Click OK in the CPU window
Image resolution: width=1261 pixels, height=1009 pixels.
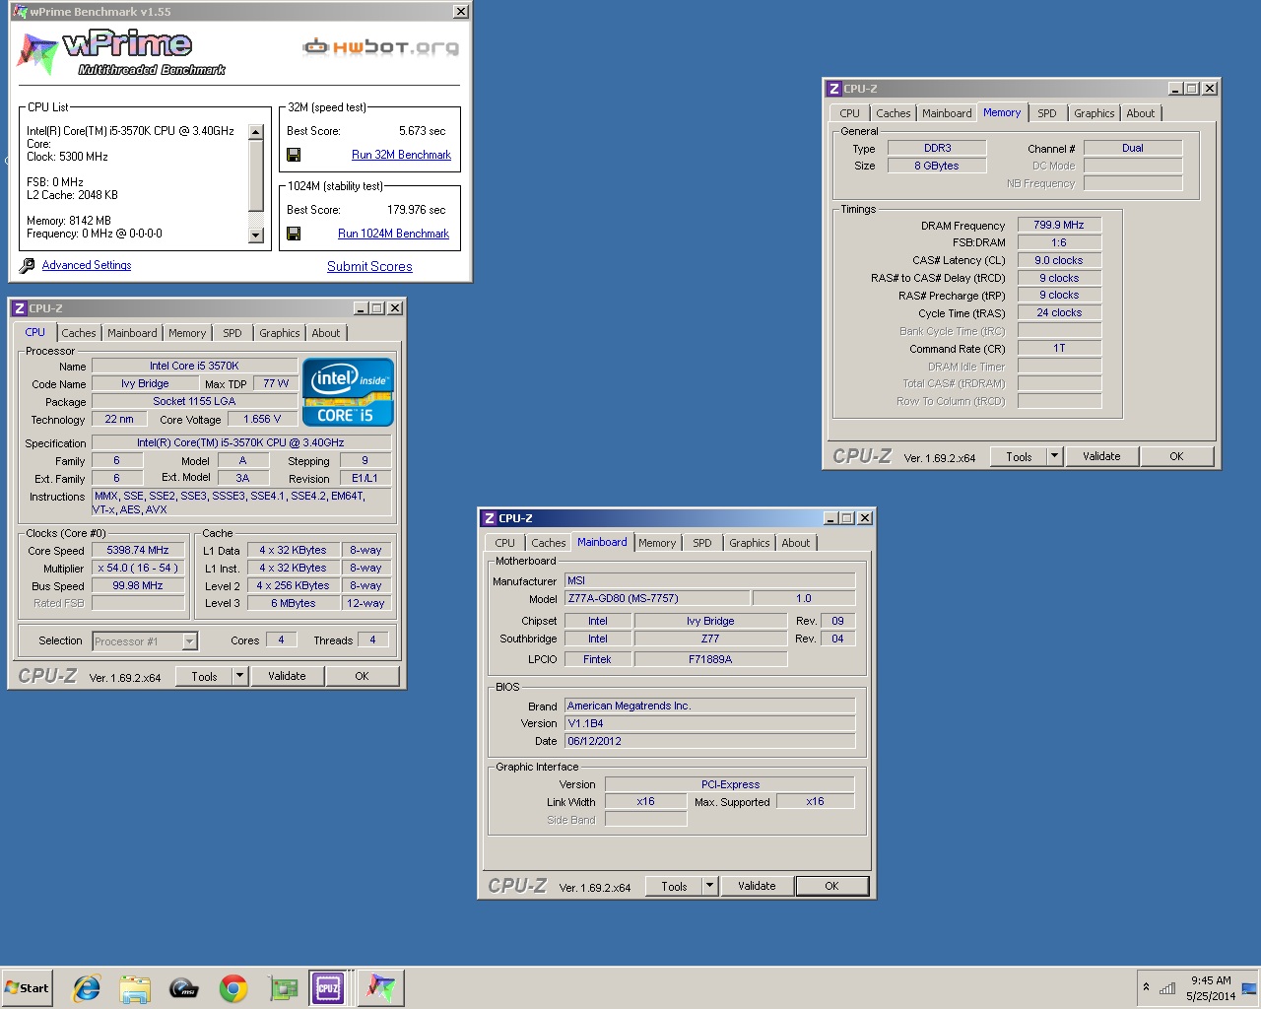[362, 676]
